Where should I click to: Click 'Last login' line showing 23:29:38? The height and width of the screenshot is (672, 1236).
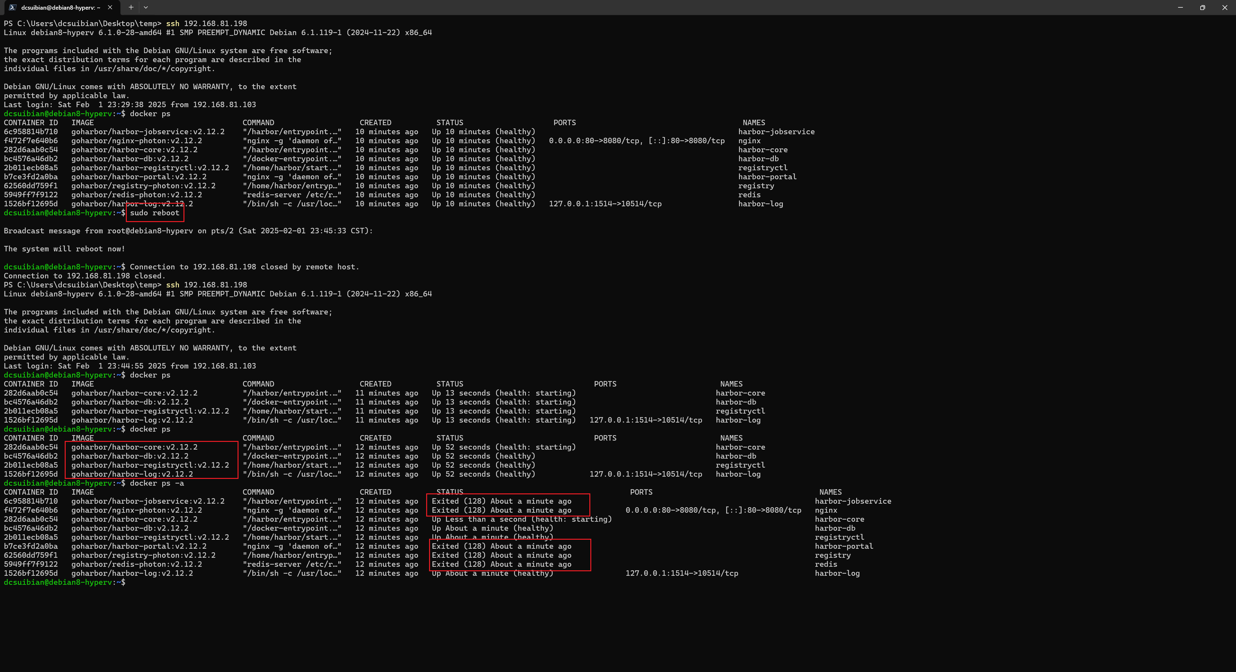130,105
